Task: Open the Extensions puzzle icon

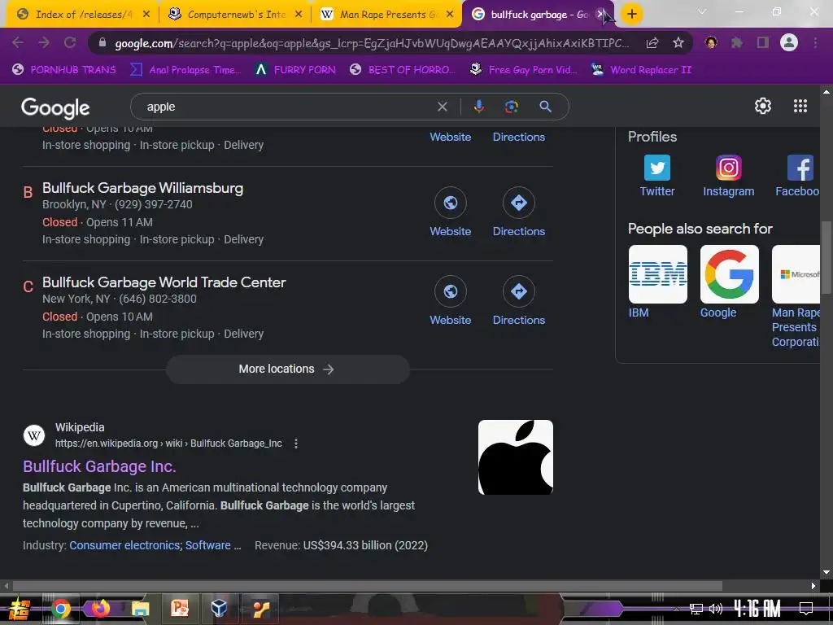Action: 737,42
